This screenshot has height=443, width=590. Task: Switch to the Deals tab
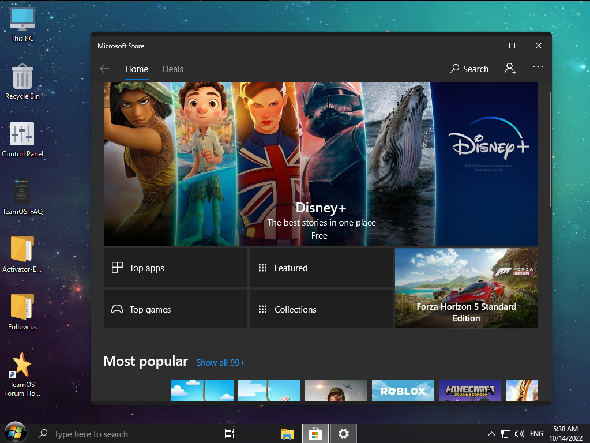click(172, 69)
